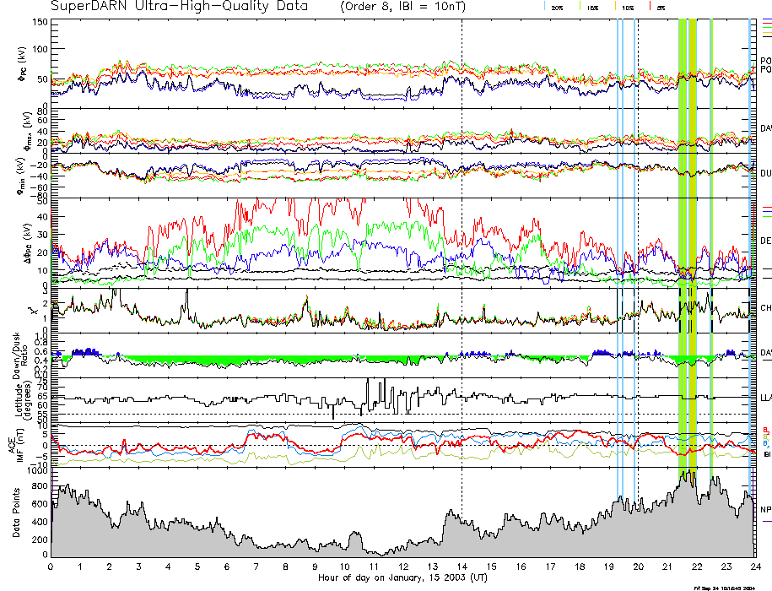Click the 'Φpc (kV)' axis label of top panel
This screenshot has width=772, height=591.
coord(23,63)
